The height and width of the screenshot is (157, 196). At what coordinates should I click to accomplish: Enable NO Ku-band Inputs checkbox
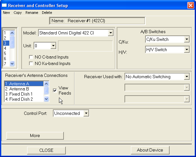coord(31,63)
